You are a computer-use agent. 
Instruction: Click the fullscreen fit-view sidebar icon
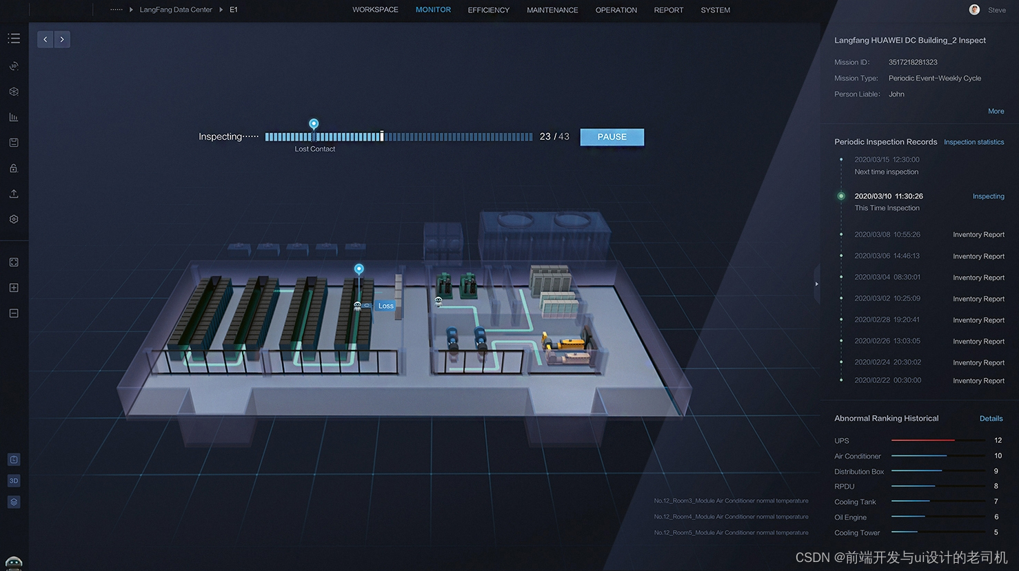click(x=14, y=262)
